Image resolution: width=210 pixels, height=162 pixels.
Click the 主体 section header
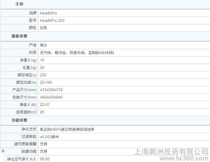pyautogui.click(x=19, y=4)
